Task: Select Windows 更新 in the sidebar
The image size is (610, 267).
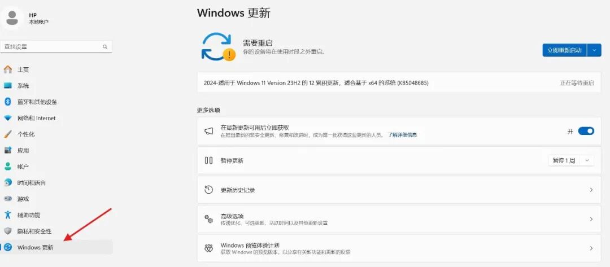Action: click(x=56, y=247)
